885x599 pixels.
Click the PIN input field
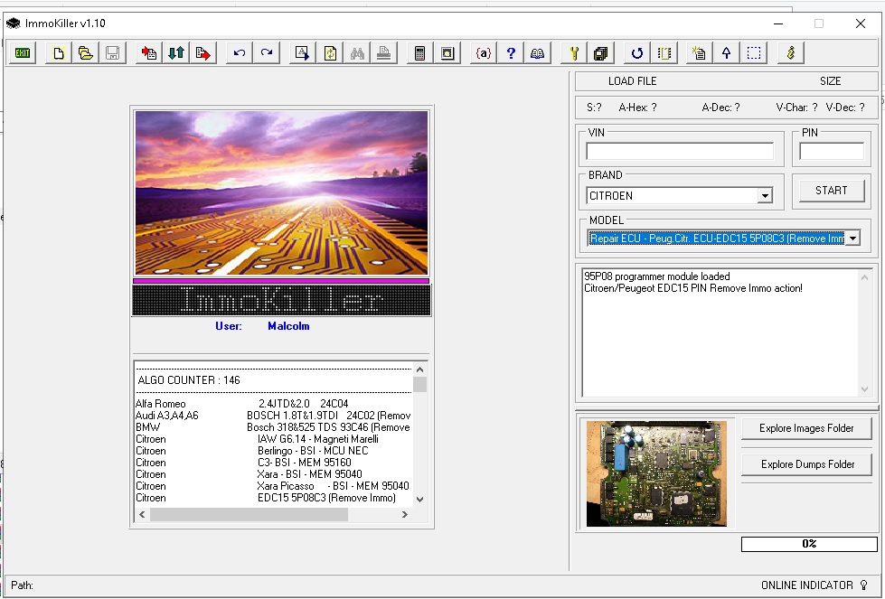[x=831, y=152]
